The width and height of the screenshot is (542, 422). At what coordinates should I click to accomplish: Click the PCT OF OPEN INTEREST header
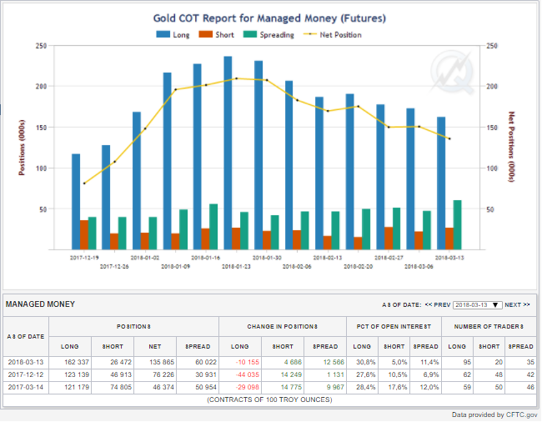394,327
